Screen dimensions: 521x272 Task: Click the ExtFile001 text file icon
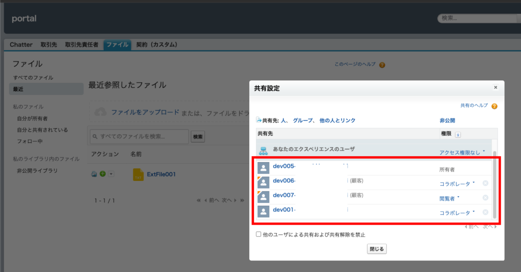(x=138, y=174)
